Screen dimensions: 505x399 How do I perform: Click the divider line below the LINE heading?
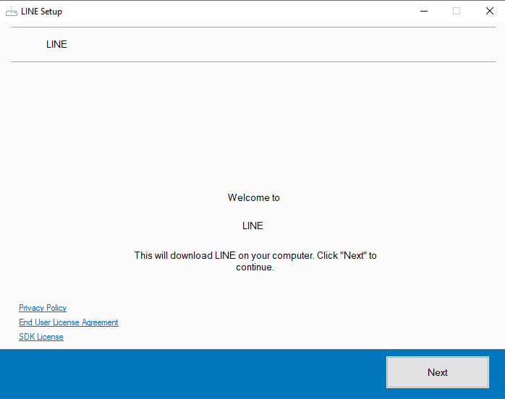pyautogui.click(x=252, y=62)
